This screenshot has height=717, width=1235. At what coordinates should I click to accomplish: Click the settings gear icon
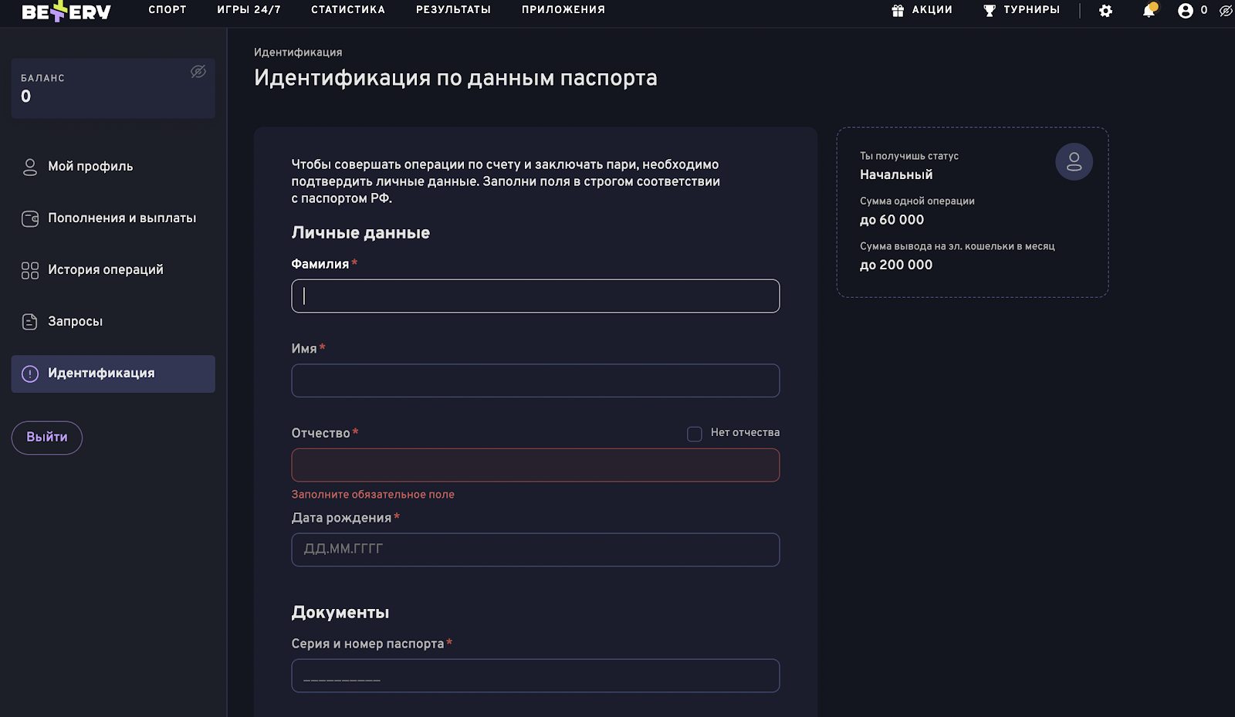(x=1105, y=11)
